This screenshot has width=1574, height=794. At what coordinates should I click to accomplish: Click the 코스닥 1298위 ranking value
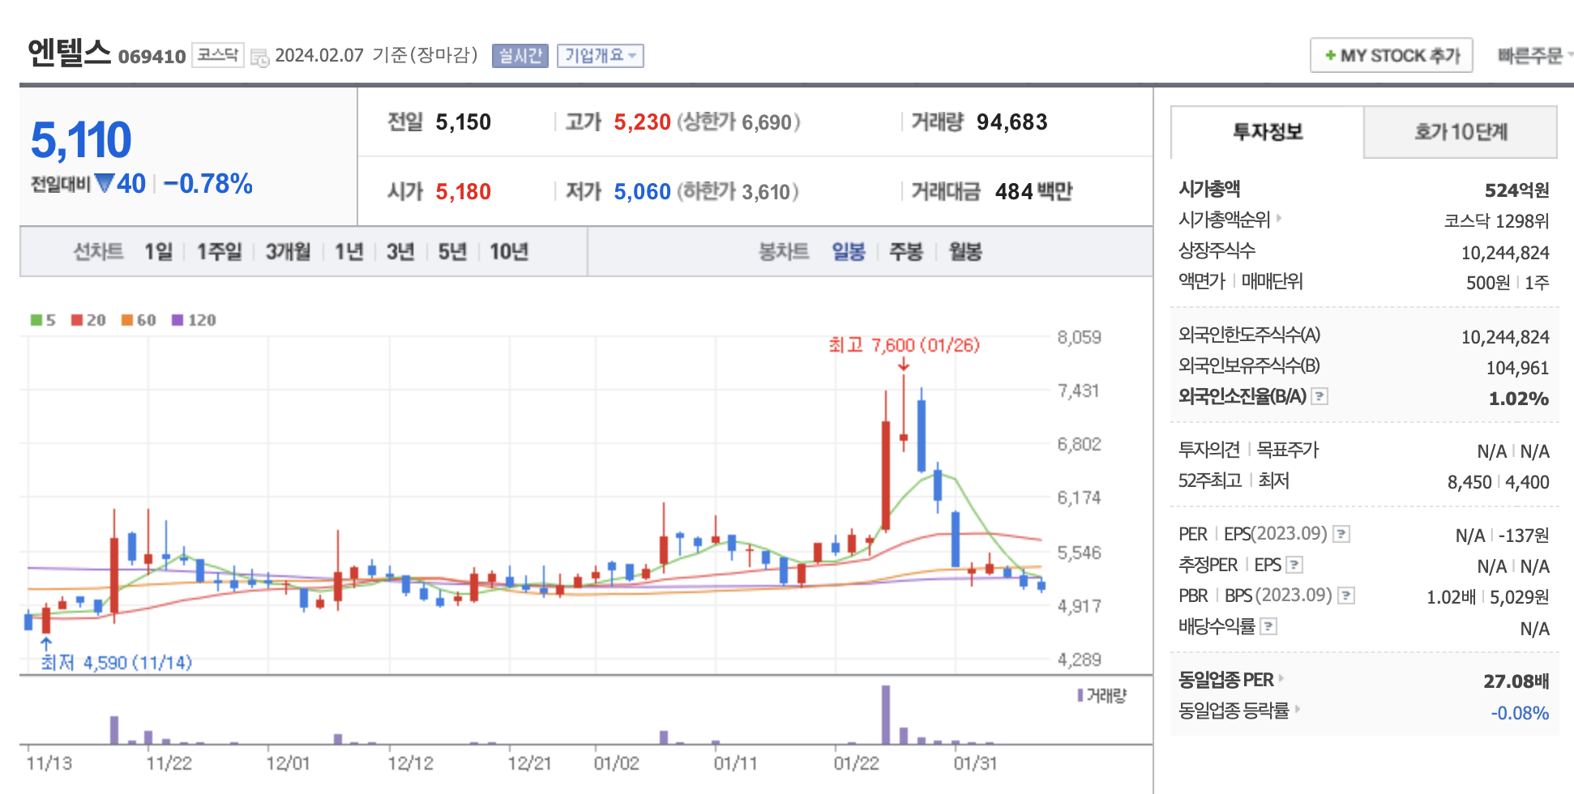(x=1496, y=221)
